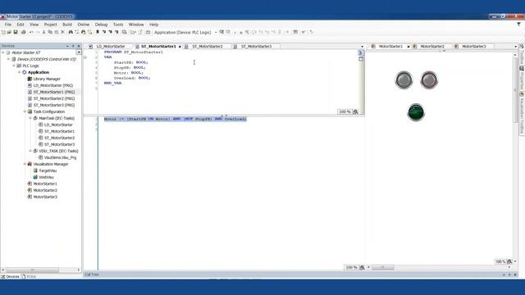This screenshot has height=295, width=525.
Task: Click the Login toolbar icon next to Application selector
Action: click(221, 32)
